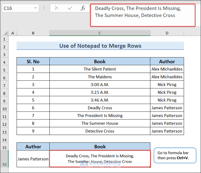Click the Name Box showing C16
Viewport: 201px width, 173px height.
pos(17,8)
